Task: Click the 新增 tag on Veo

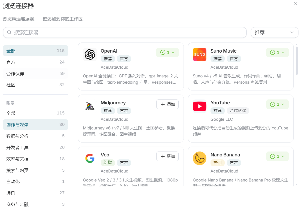Action: coord(108,163)
